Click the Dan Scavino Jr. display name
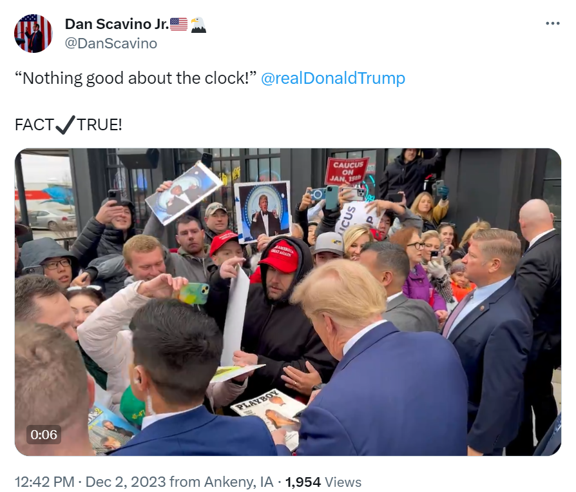Viewport: 576px width, 492px height. [x=117, y=24]
